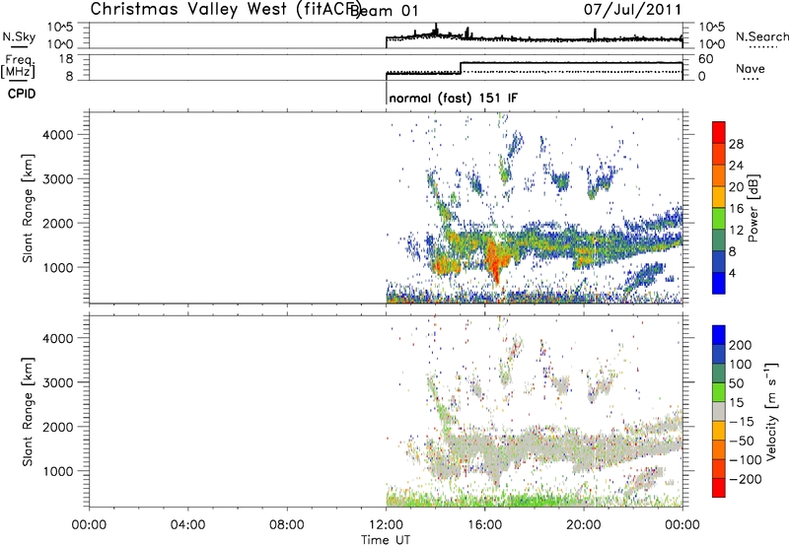Click the blue top segment of the velocity color bar

(x=719, y=335)
